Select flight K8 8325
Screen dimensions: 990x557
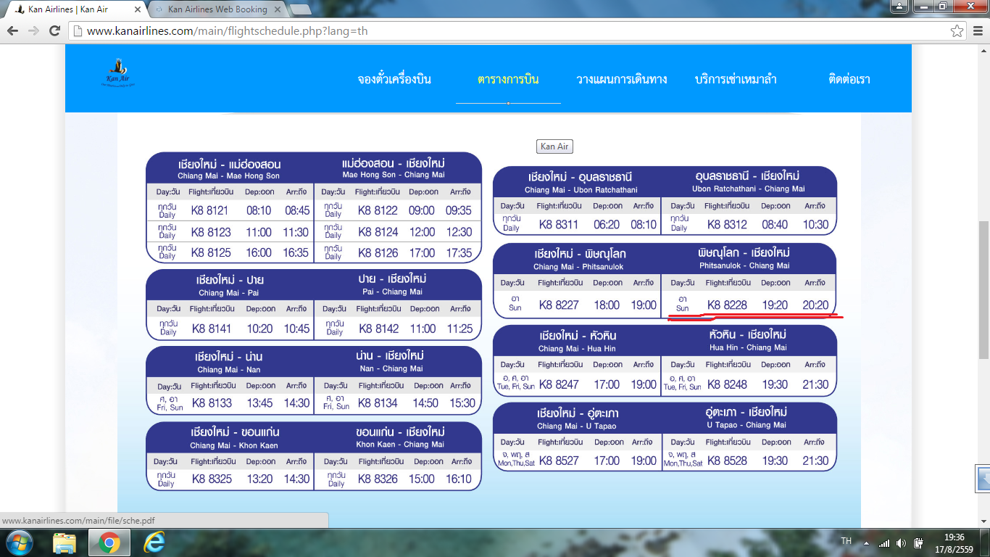[212, 479]
